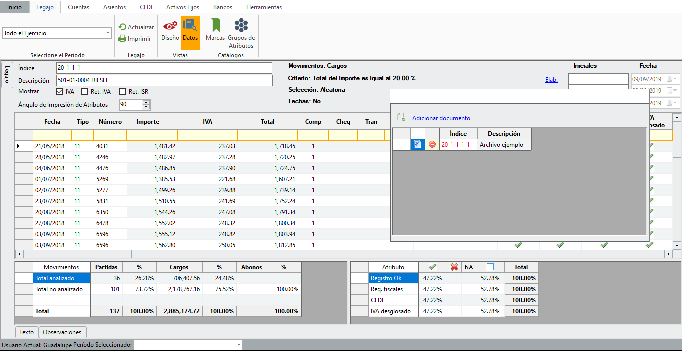Open the 09/09/2019 date picker dropdown
This screenshot has width=682, height=351.
coord(675,79)
